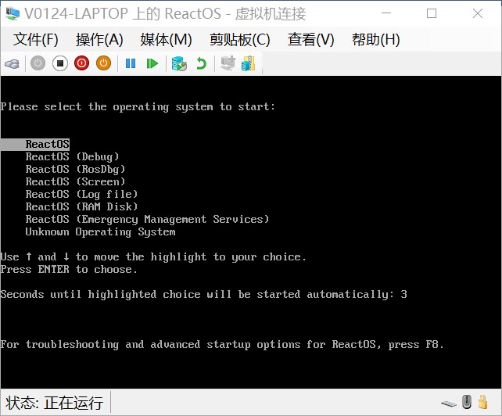Click the Share resources toolbar icon
The image size is (502, 416).
pos(249,63)
